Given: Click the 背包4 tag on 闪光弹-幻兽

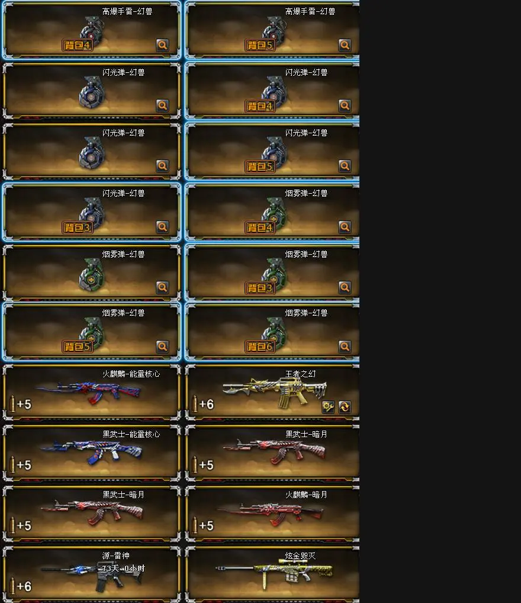Looking at the screenshot, I should click(x=260, y=106).
